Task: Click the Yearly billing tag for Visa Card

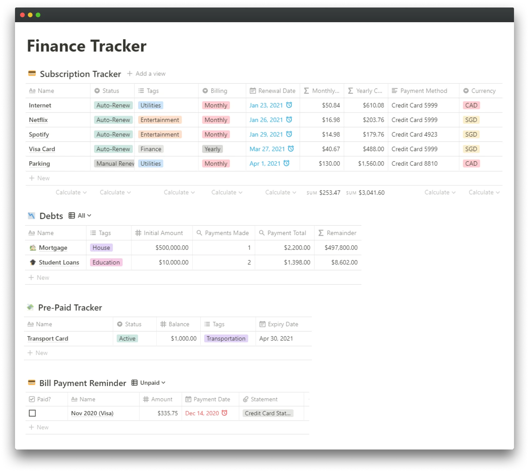Action: tap(213, 149)
